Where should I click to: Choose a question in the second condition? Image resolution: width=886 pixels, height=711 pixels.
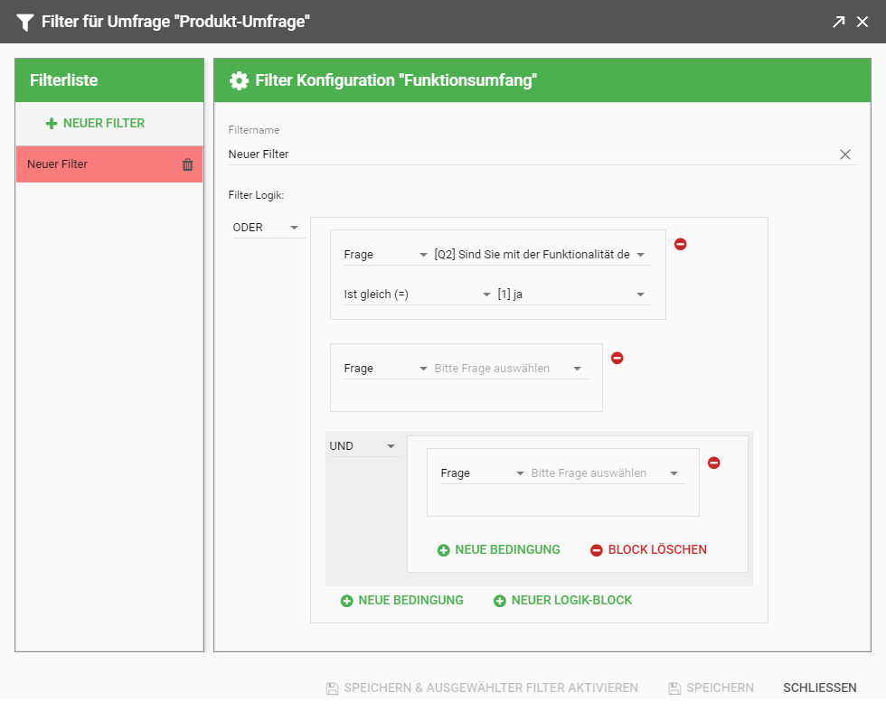pyautogui.click(x=509, y=369)
